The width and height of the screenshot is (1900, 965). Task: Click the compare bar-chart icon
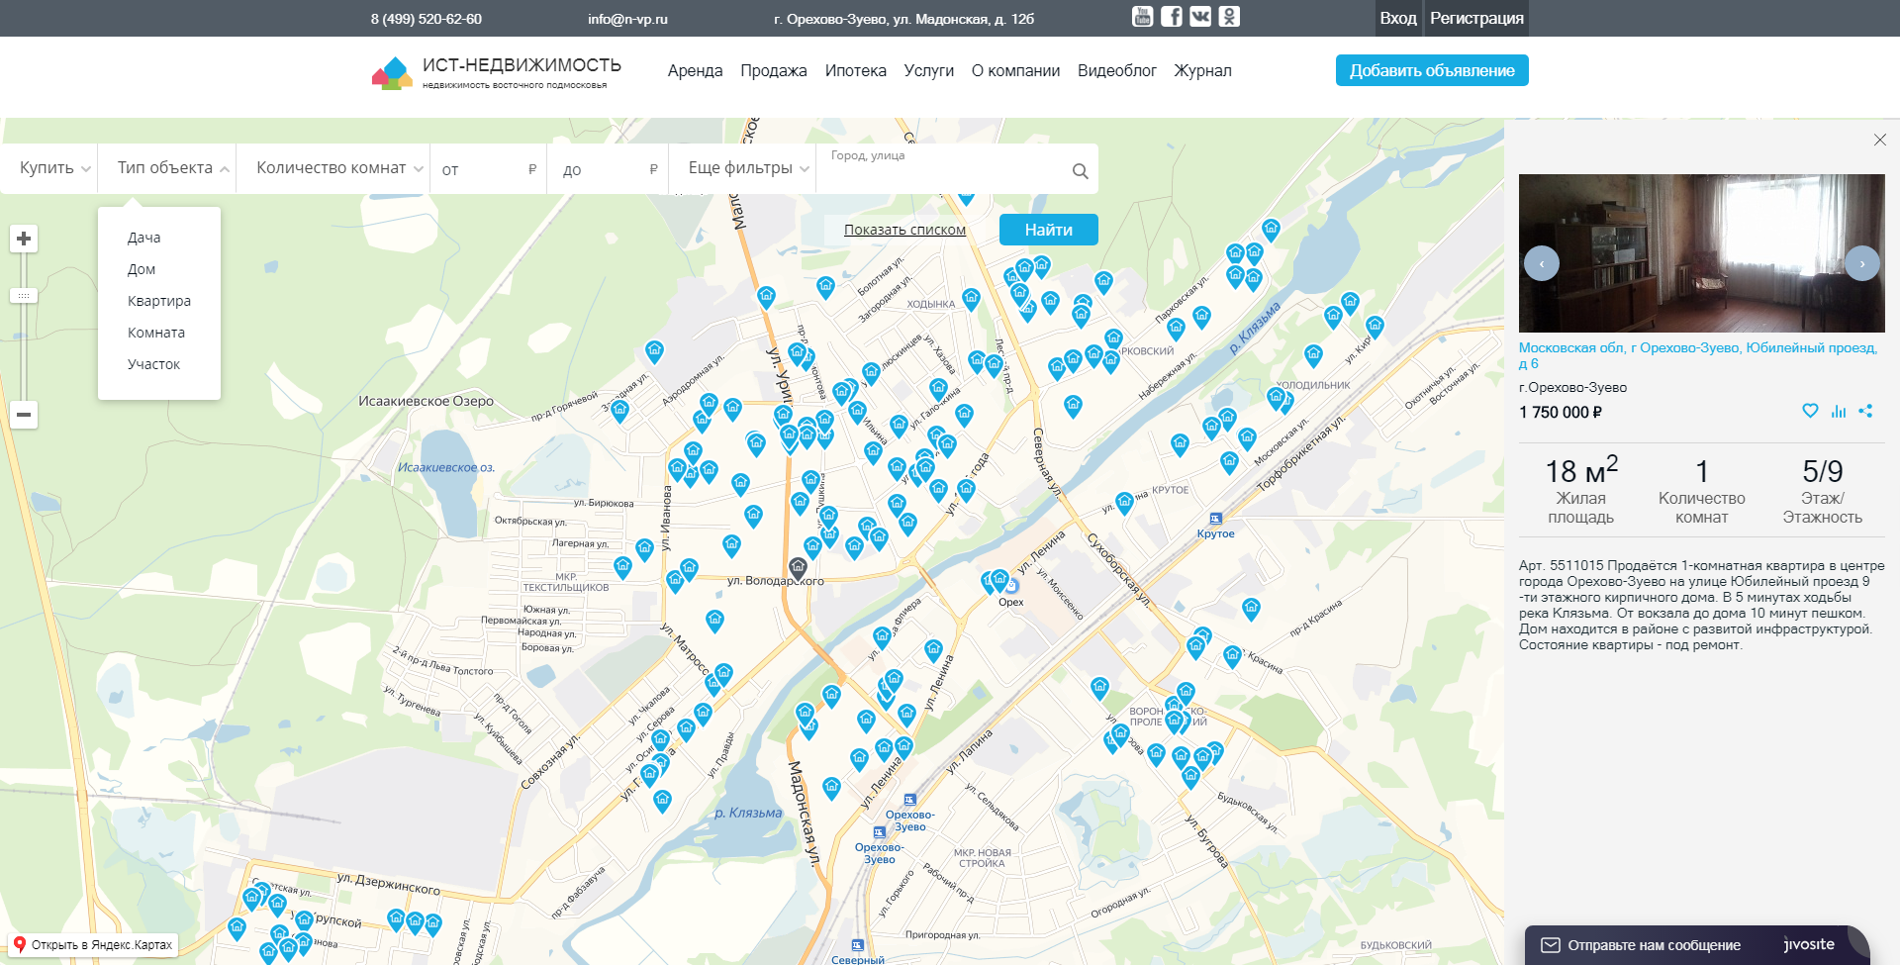[1839, 411]
